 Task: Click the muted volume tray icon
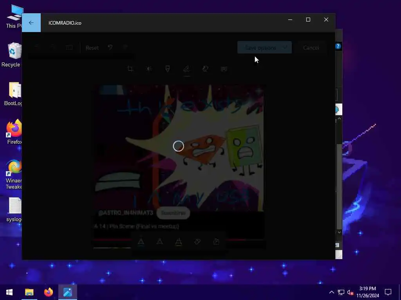pos(350,292)
